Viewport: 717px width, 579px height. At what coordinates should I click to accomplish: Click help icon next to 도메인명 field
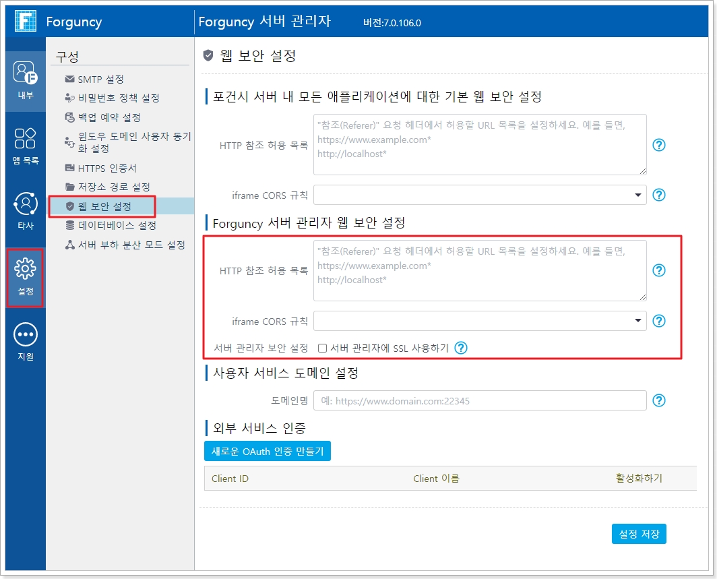point(659,400)
